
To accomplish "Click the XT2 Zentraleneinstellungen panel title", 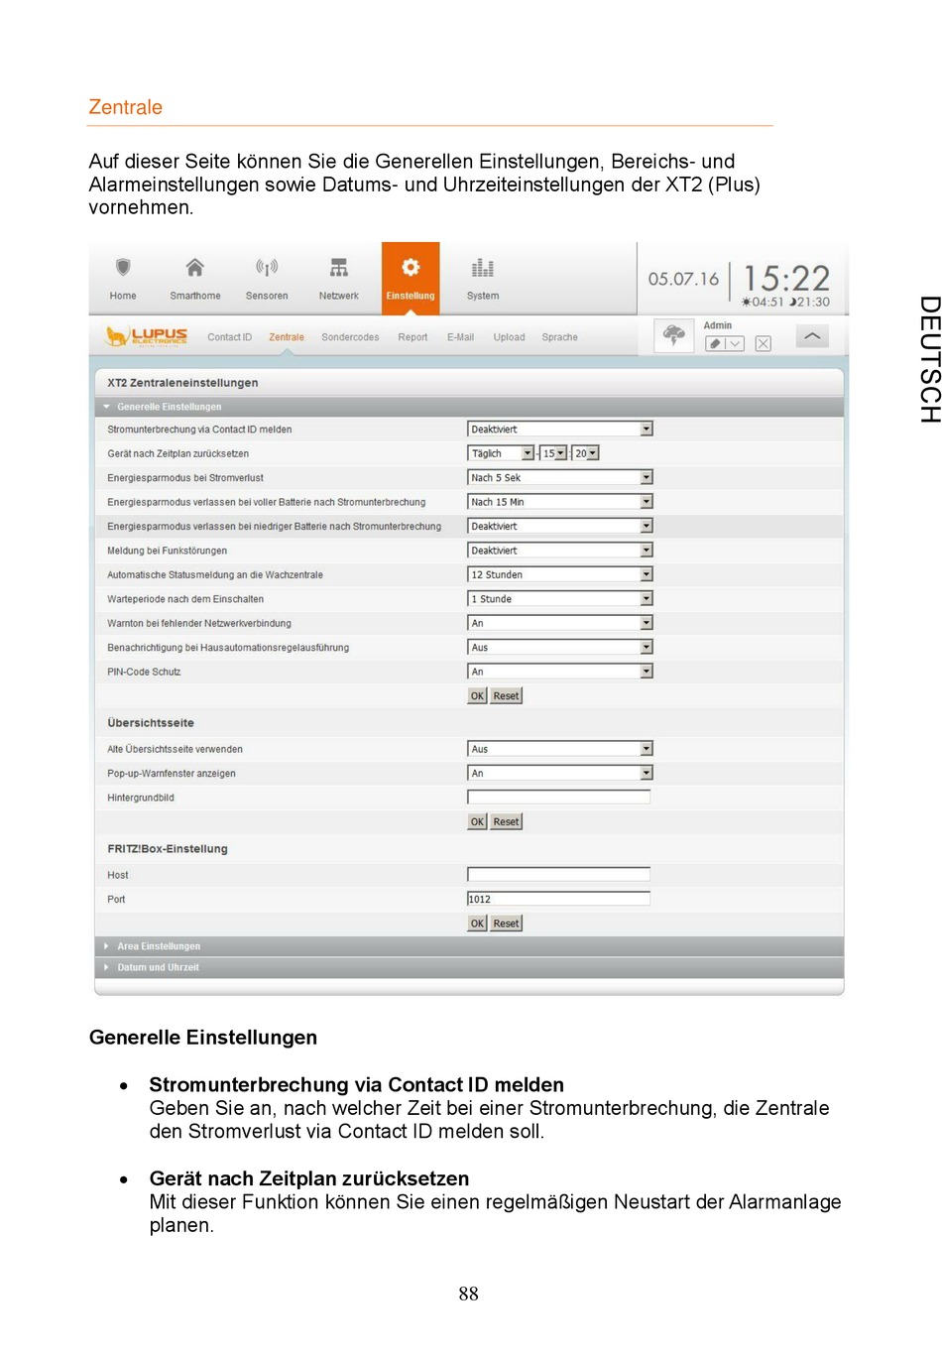I will (182, 383).
